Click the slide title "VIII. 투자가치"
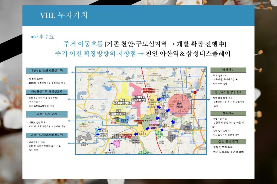277x184 pixels. pyautogui.click(x=64, y=15)
